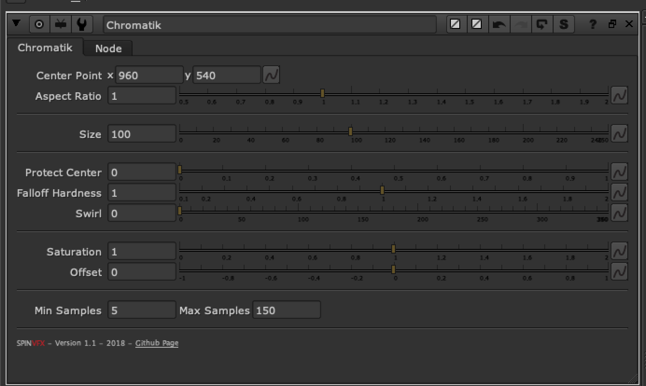
Task: Switch to the Node tab
Action: coord(108,48)
